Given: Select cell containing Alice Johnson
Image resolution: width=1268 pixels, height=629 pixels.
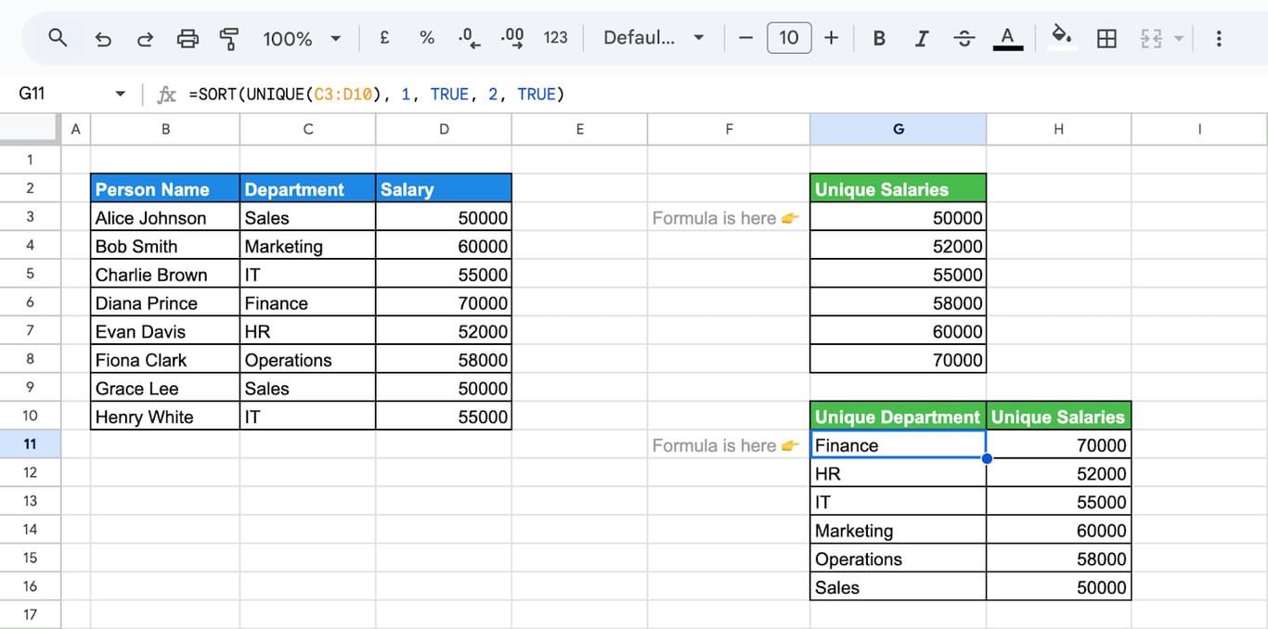Looking at the screenshot, I should [165, 217].
